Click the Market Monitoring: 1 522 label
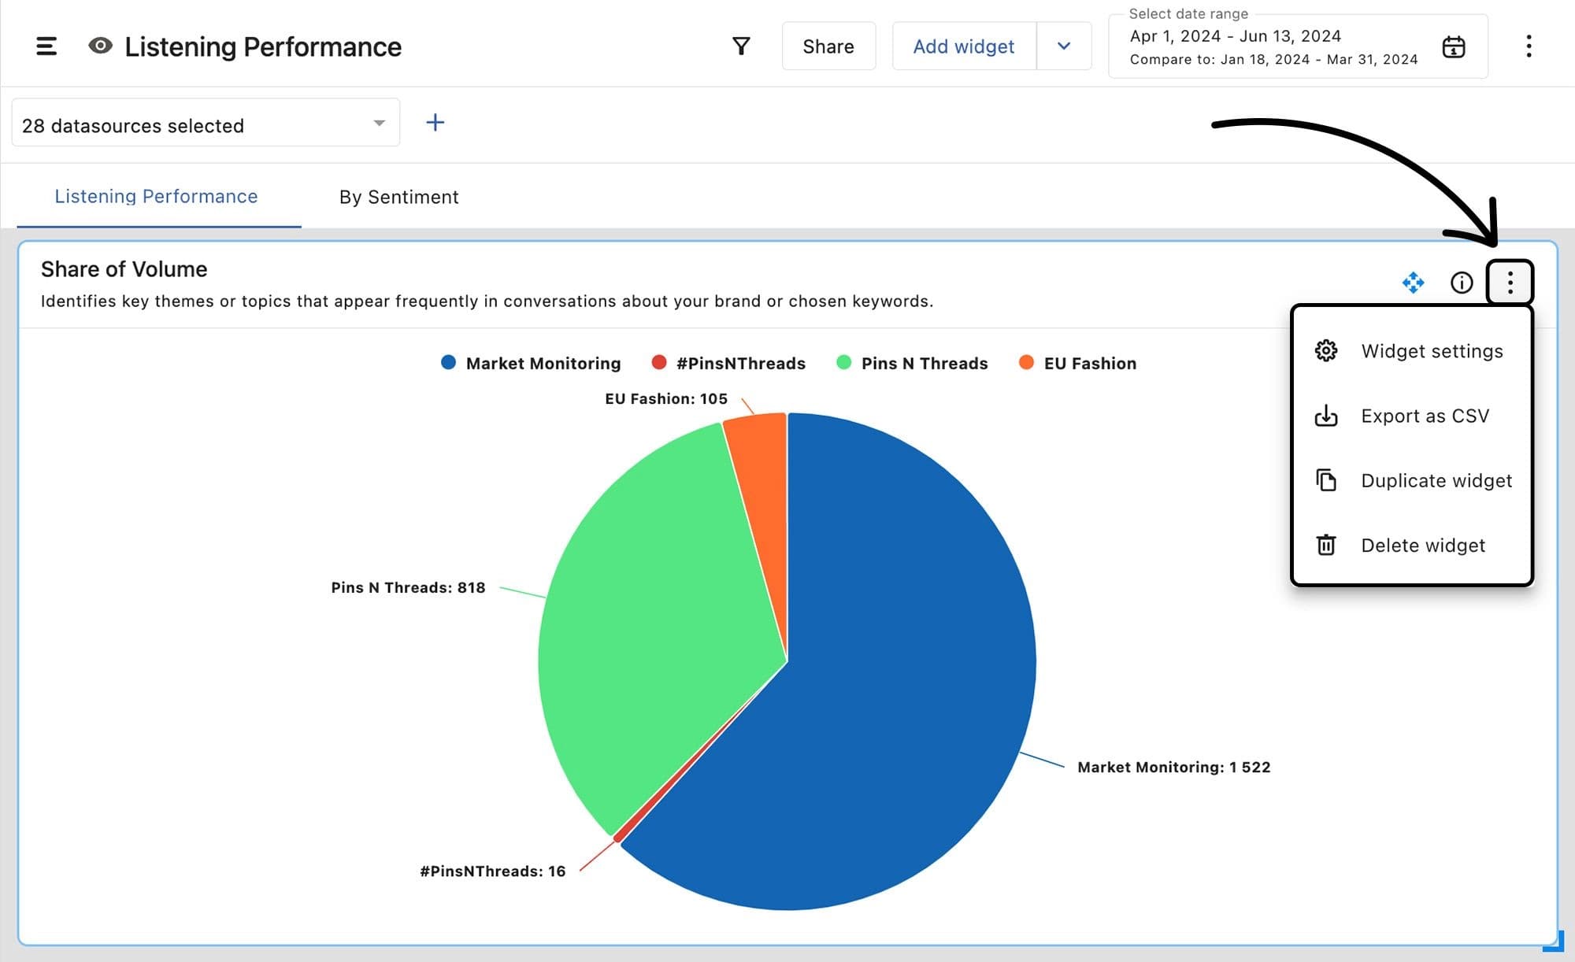Viewport: 1575px width, 962px height. pyautogui.click(x=1174, y=767)
